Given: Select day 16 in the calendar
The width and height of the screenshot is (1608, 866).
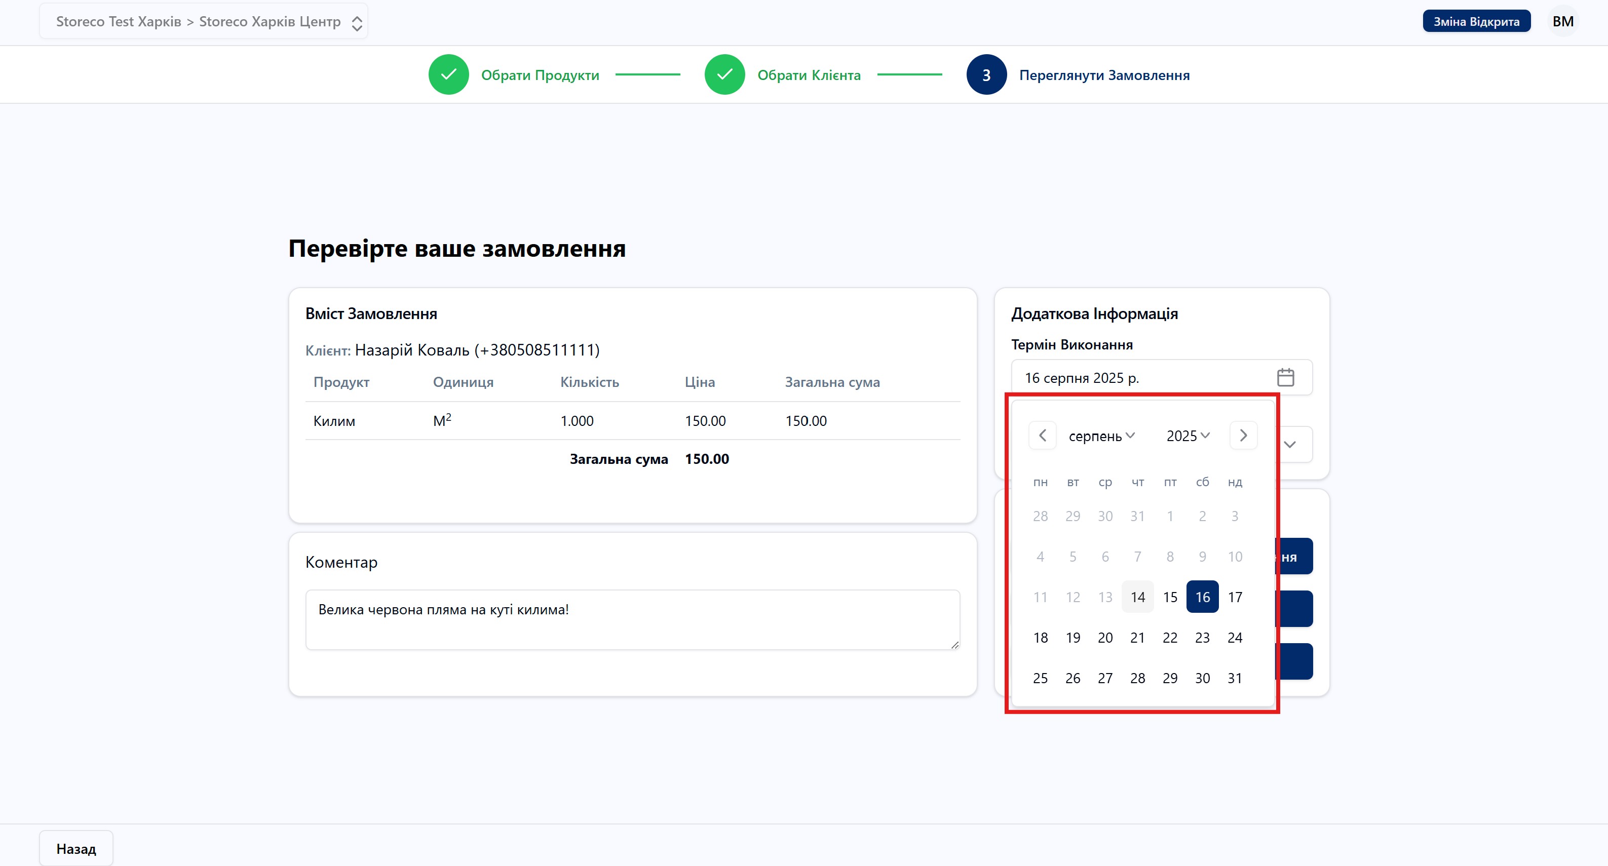Looking at the screenshot, I should click(1202, 597).
